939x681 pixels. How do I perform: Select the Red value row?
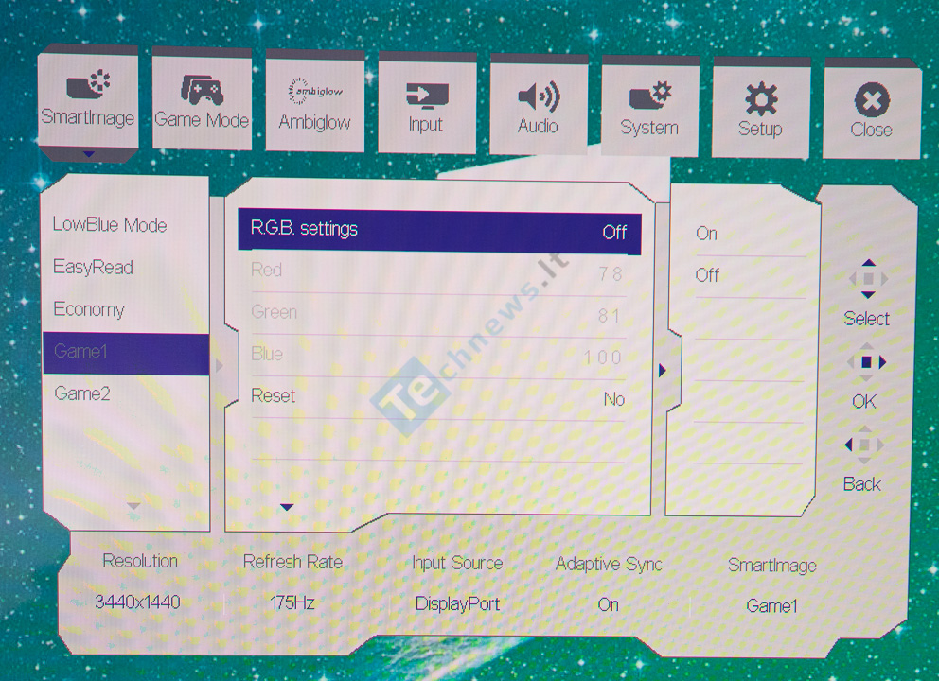(438, 271)
